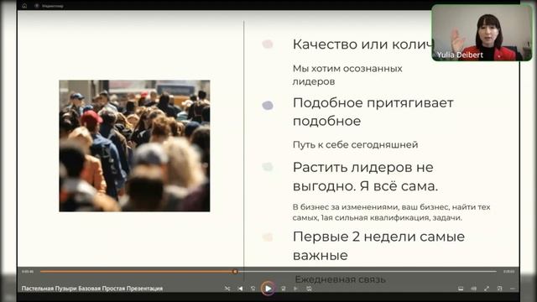Go to the next track

[x=296, y=289]
